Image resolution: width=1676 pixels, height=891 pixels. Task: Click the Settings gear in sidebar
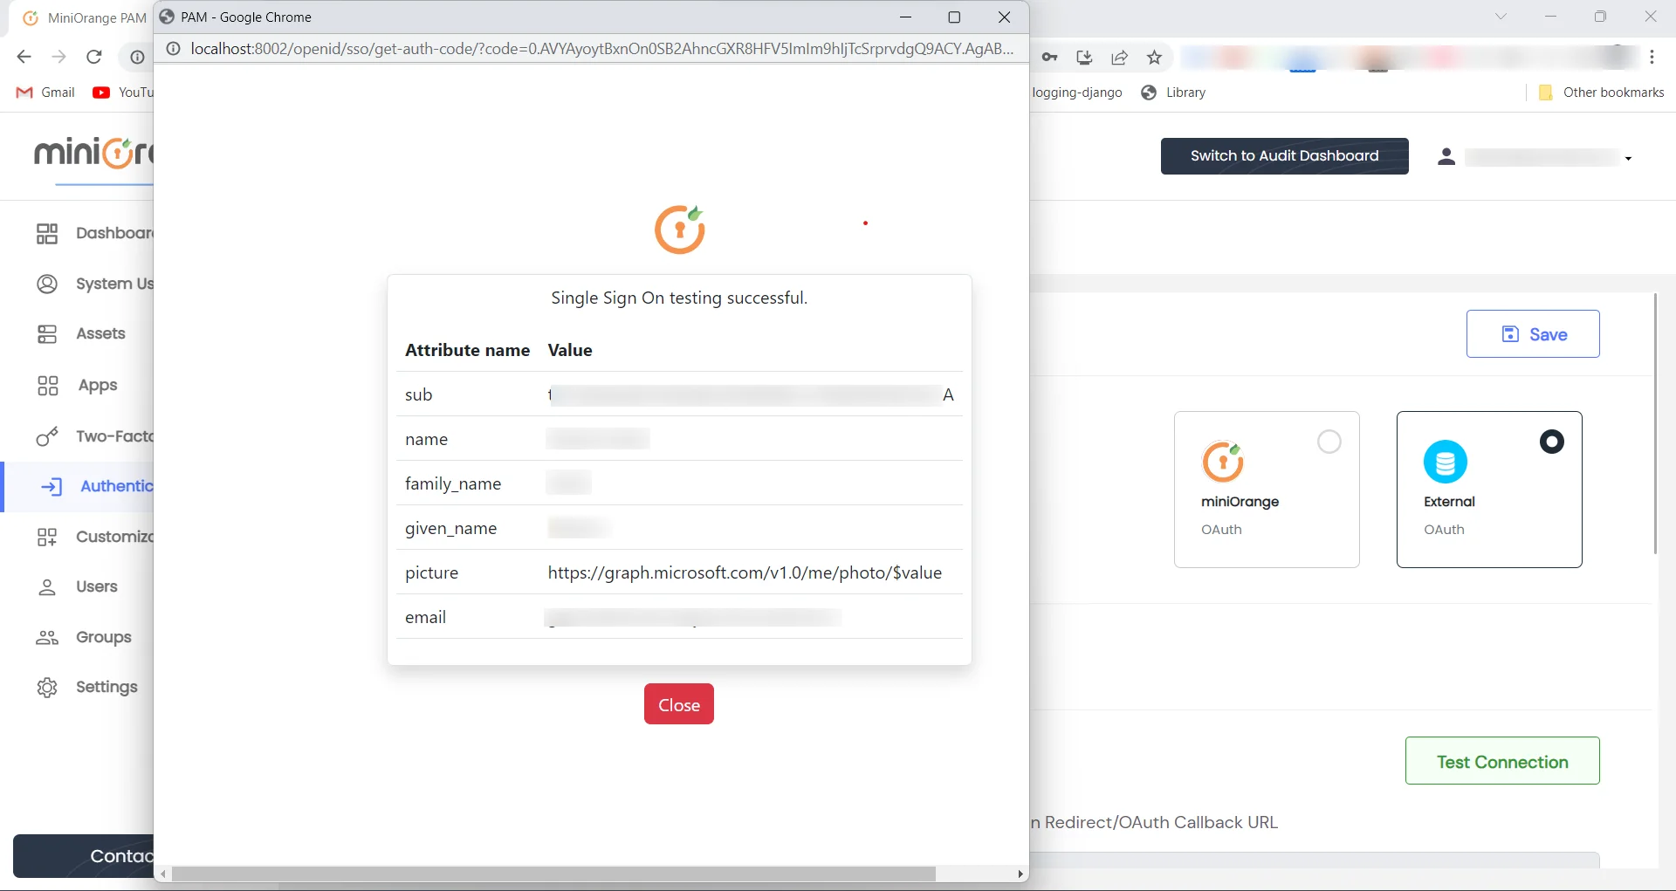pyautogui.click(x=47, y=687)
